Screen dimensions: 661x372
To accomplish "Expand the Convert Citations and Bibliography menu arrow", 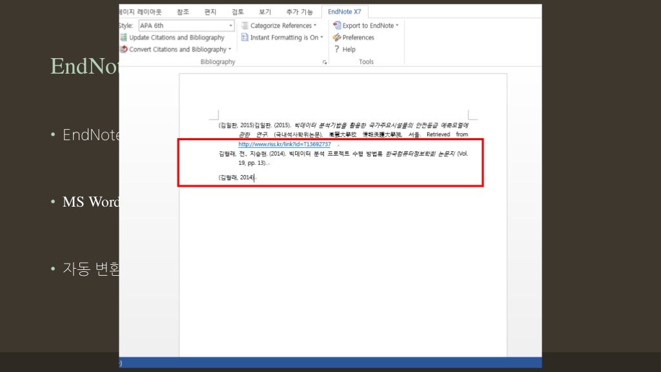I will click(230, 49).
